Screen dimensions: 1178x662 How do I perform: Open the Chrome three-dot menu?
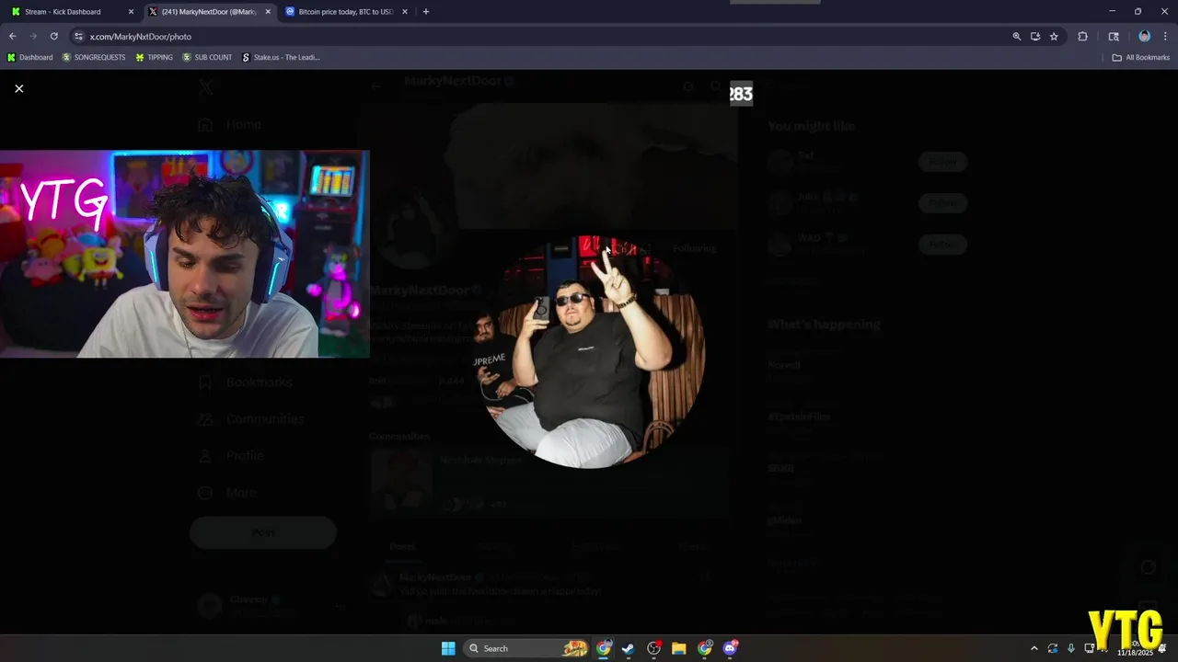(1165, 36)
